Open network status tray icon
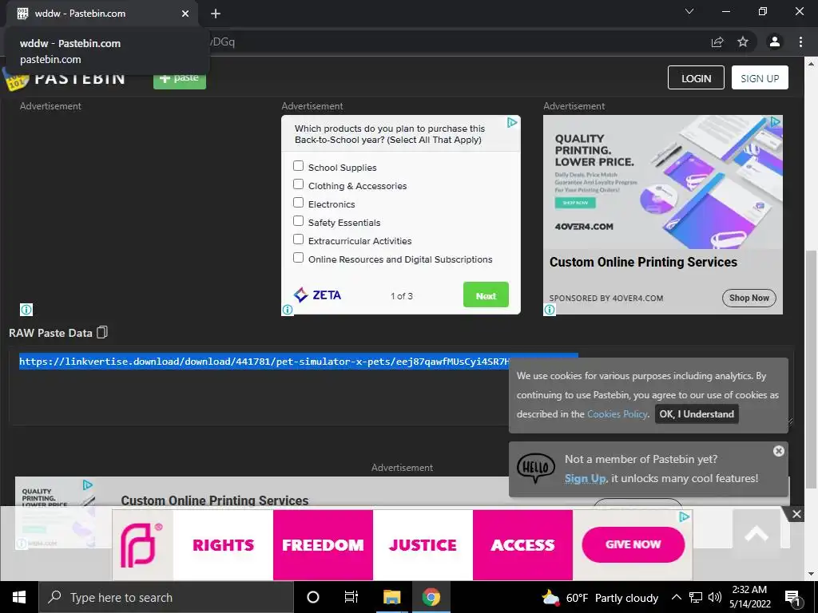 pos(696,597)
